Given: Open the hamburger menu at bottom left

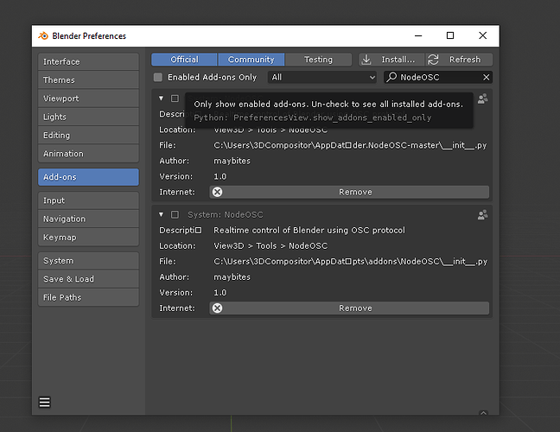Looking at the screenshot, I should 45,402.
